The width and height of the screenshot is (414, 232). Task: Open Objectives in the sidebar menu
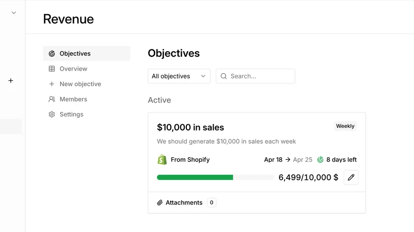point(86,54)
